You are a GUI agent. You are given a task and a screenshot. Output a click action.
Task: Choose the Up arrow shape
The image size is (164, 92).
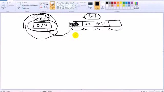pyautogui.click(x=74, y=6)
